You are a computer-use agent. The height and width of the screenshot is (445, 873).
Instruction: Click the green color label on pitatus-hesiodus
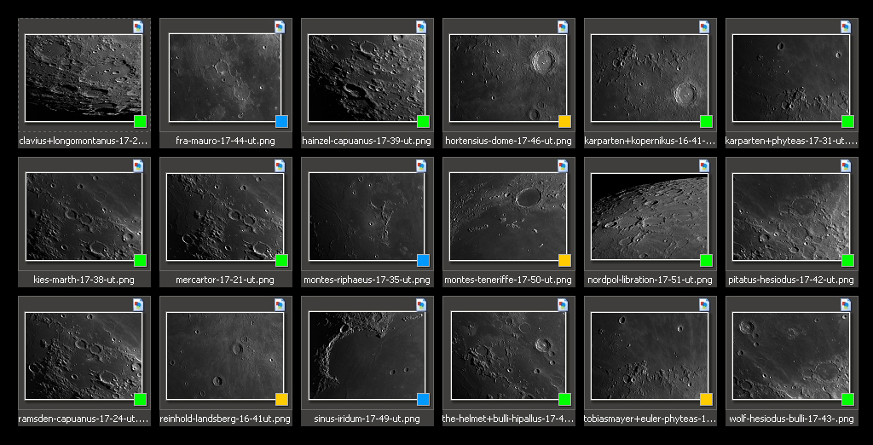click(847, 260)
